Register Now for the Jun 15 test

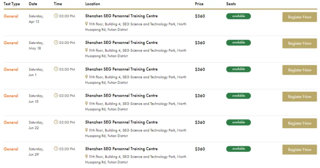click(300, 96)
